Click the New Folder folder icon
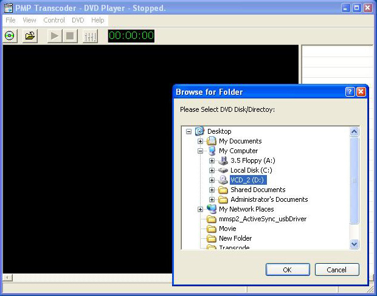 [212, 238]
